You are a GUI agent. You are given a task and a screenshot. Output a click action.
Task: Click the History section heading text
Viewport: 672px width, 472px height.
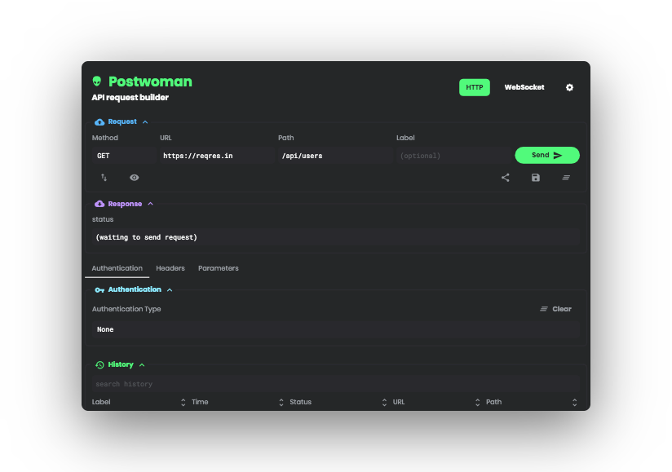(x=121, y=364)
